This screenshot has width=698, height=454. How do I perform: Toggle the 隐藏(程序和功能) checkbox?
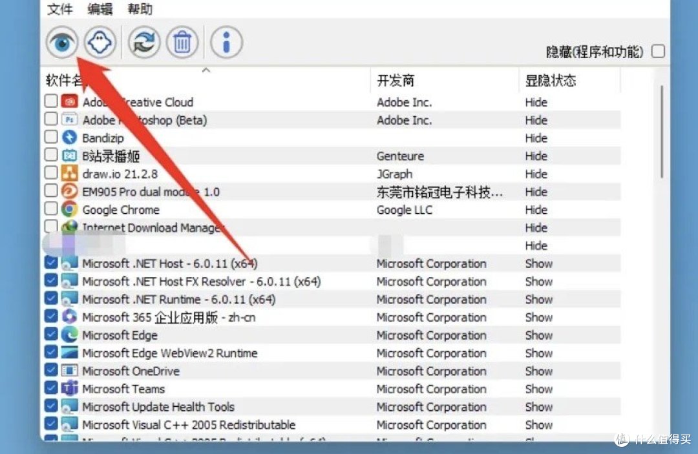pyautogui.click(x=658, y=51)
